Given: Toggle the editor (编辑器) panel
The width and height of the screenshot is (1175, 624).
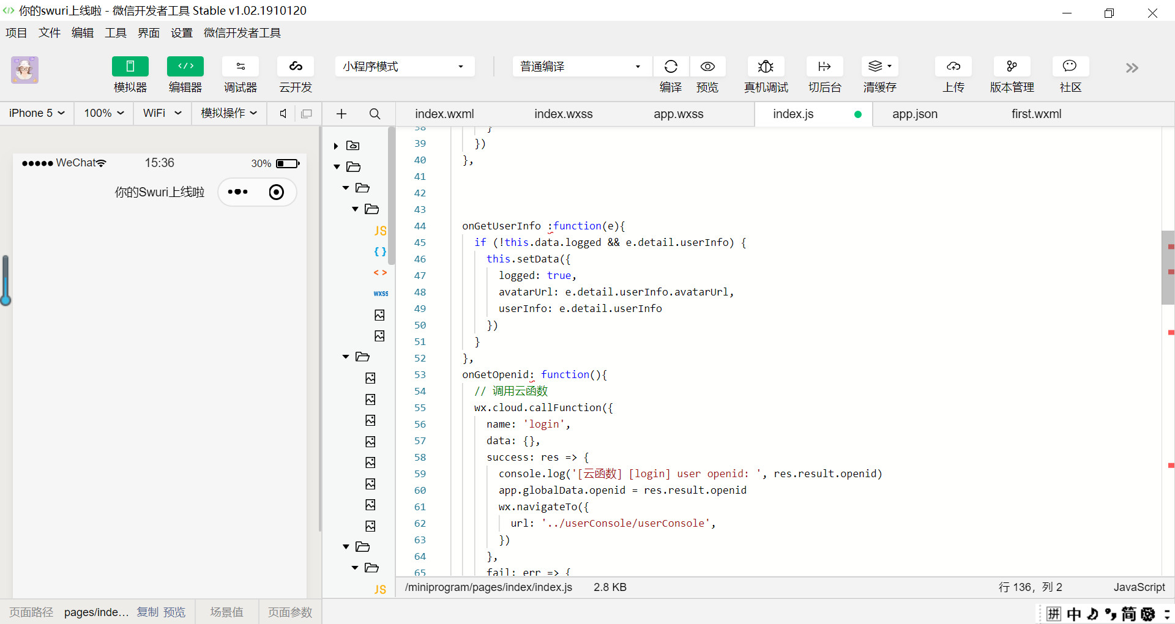Looking at the screenshot, I should pyautogui.click(x=185, y=67).
